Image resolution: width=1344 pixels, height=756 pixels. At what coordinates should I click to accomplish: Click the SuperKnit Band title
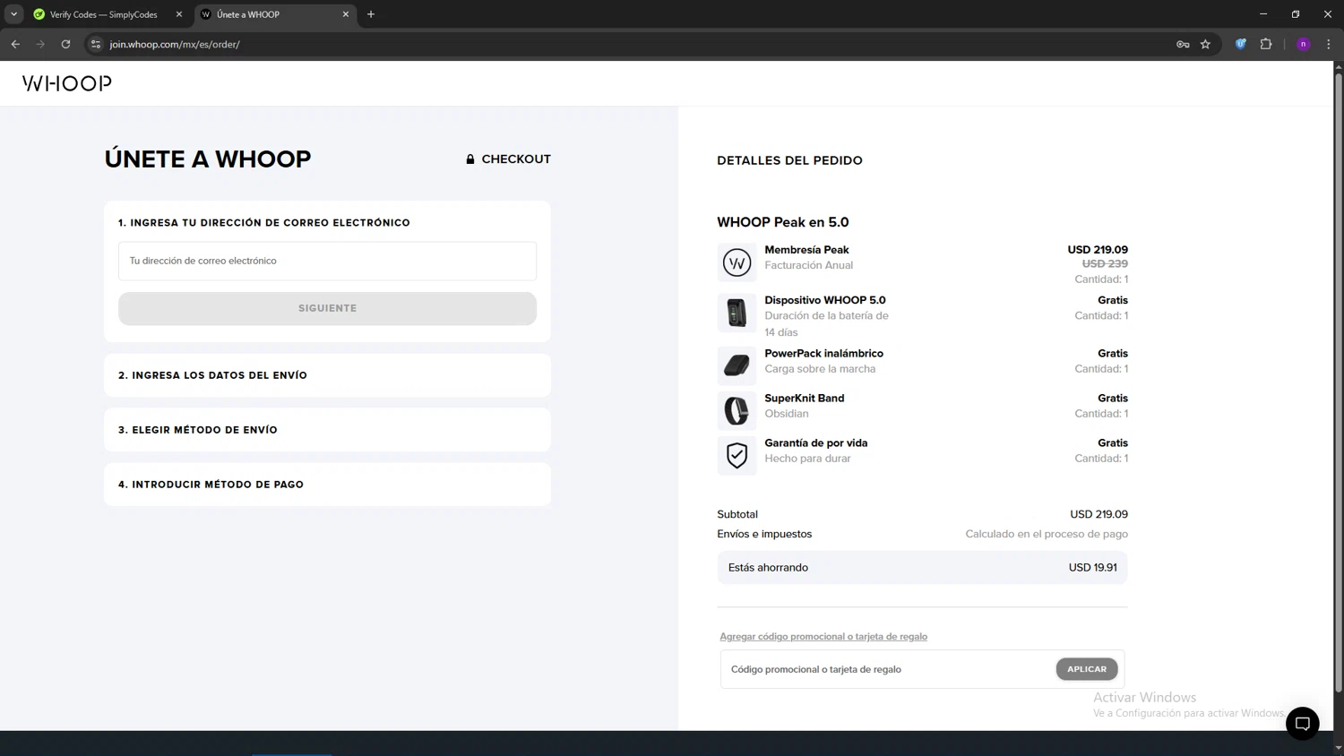tap(804, 399)
